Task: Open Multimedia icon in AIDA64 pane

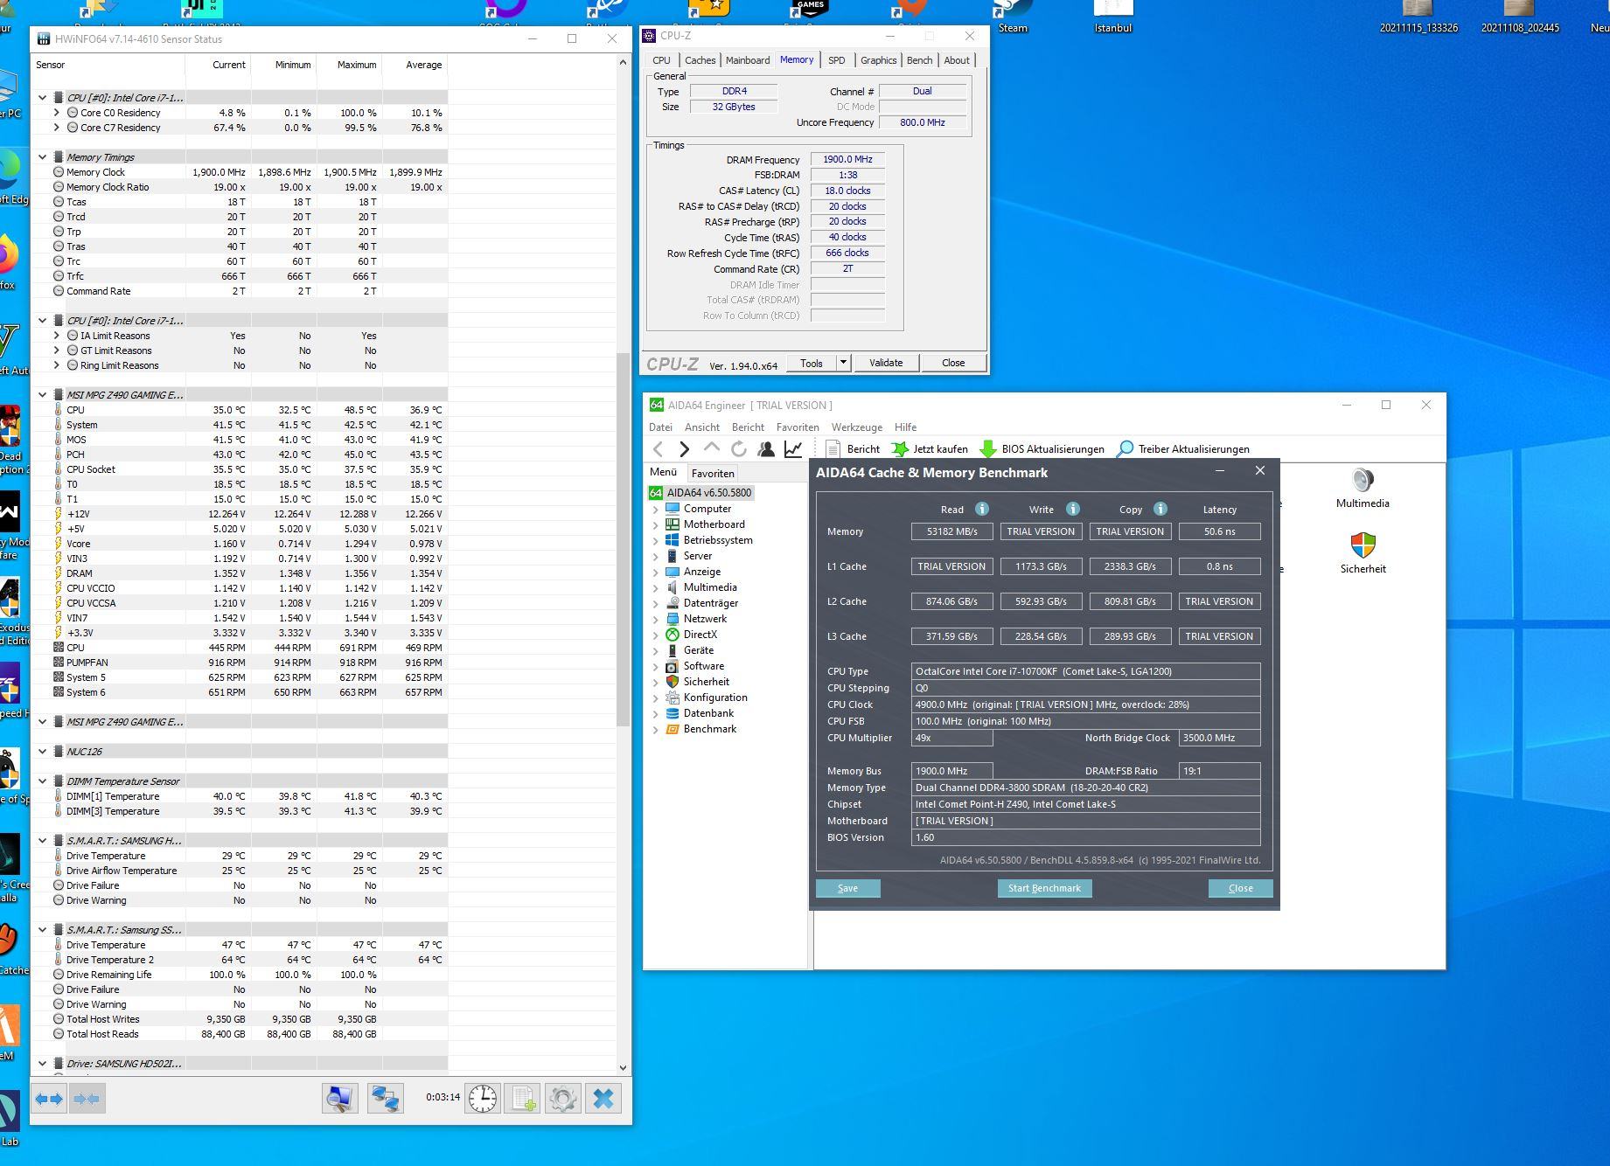Action: (1363, 488)
